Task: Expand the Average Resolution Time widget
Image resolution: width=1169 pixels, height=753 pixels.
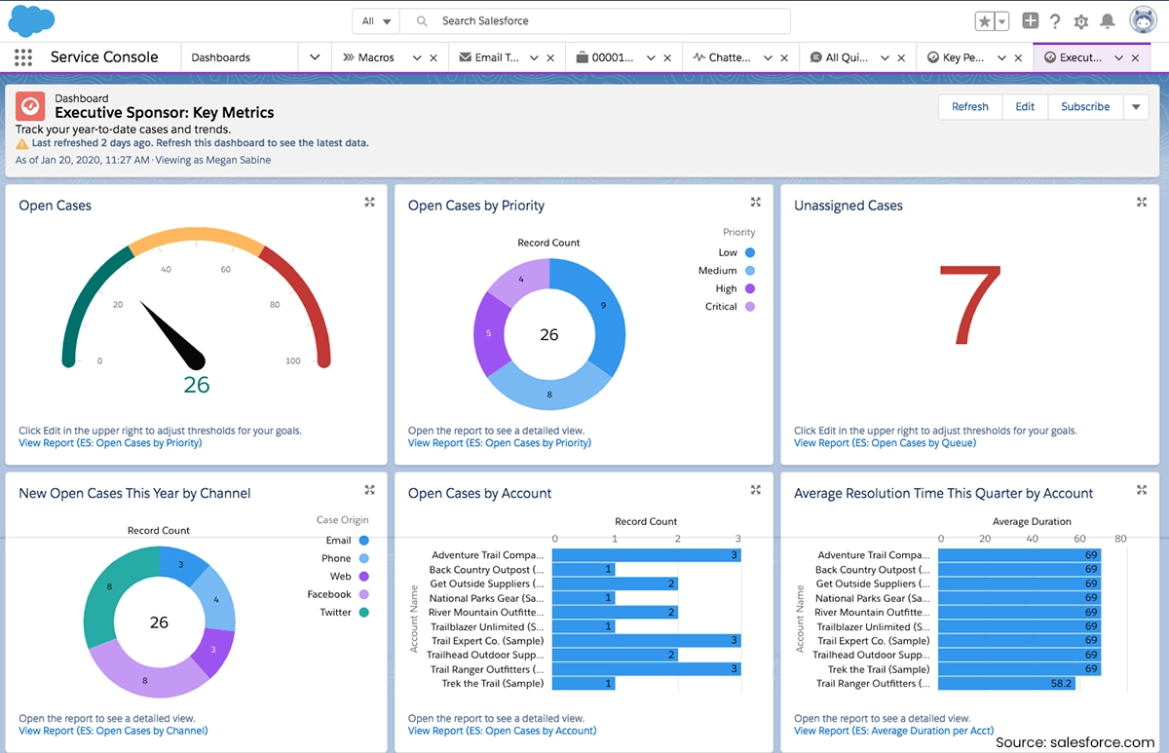Action: pyautogui.click(x=1142, y=490)
